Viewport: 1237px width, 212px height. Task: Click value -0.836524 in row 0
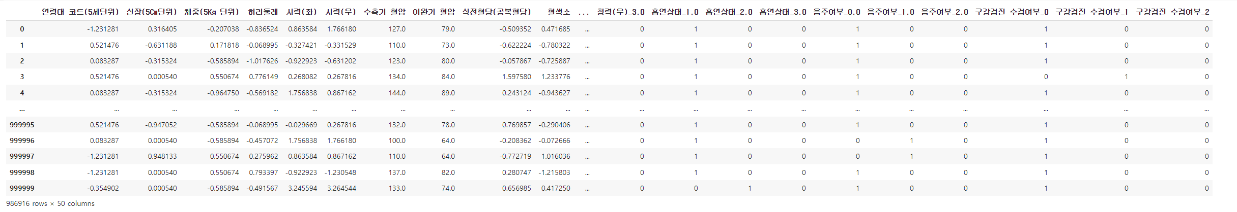(262, 29)
